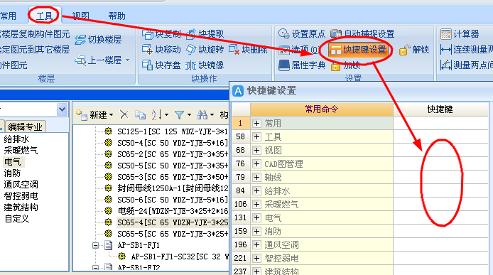Viewport: 493px width, 275px height.
Task: Expand the 工具 row in 快捷键设置
Action: 256,137
